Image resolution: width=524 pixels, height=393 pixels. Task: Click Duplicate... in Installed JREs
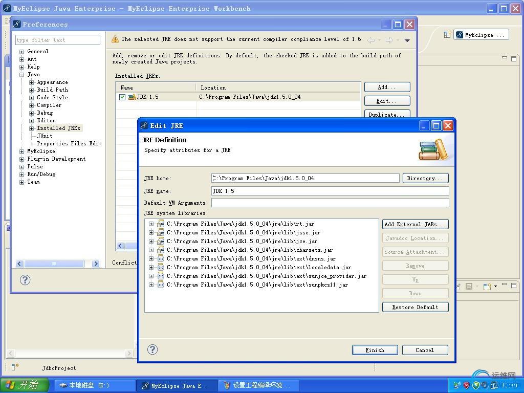click(x=387, y=114)
